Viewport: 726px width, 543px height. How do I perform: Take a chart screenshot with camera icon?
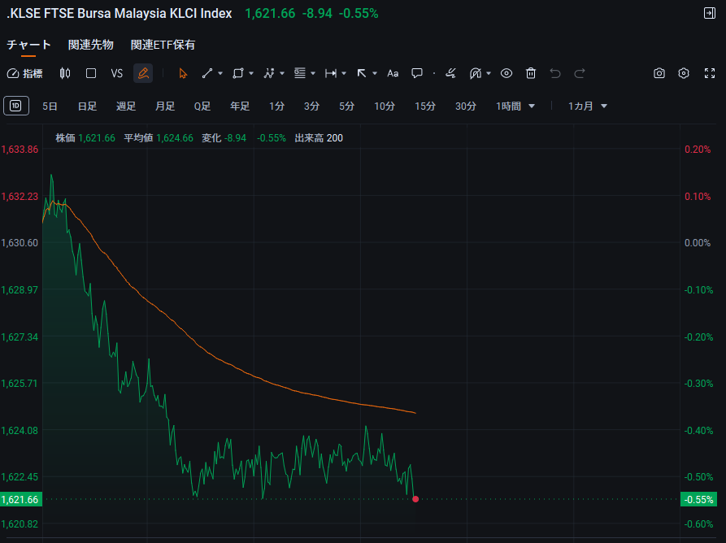[659, 73]
